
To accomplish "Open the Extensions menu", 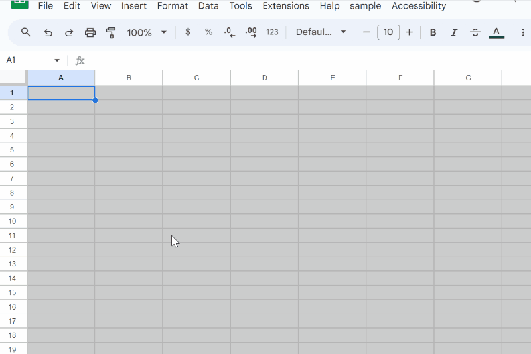I will coord(286,6).
